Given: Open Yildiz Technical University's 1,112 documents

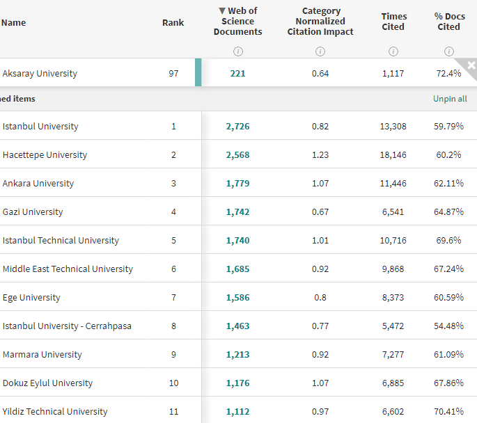Looking at the screenshot, I should (x=237, y=412).
